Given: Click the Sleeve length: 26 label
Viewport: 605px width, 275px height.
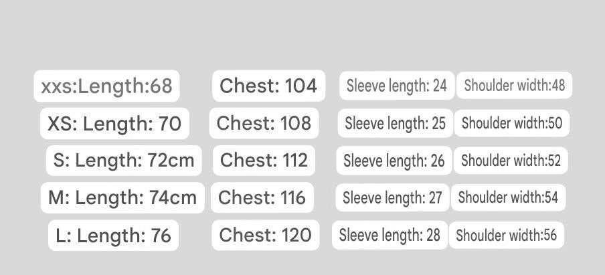Looking at the screenshot, I should (394, 161).
